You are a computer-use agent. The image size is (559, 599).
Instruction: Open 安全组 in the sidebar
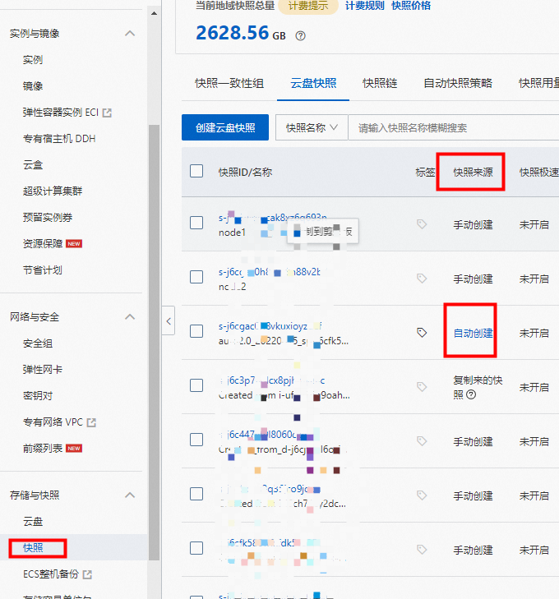pyautogui.click(x=38, y=343)
